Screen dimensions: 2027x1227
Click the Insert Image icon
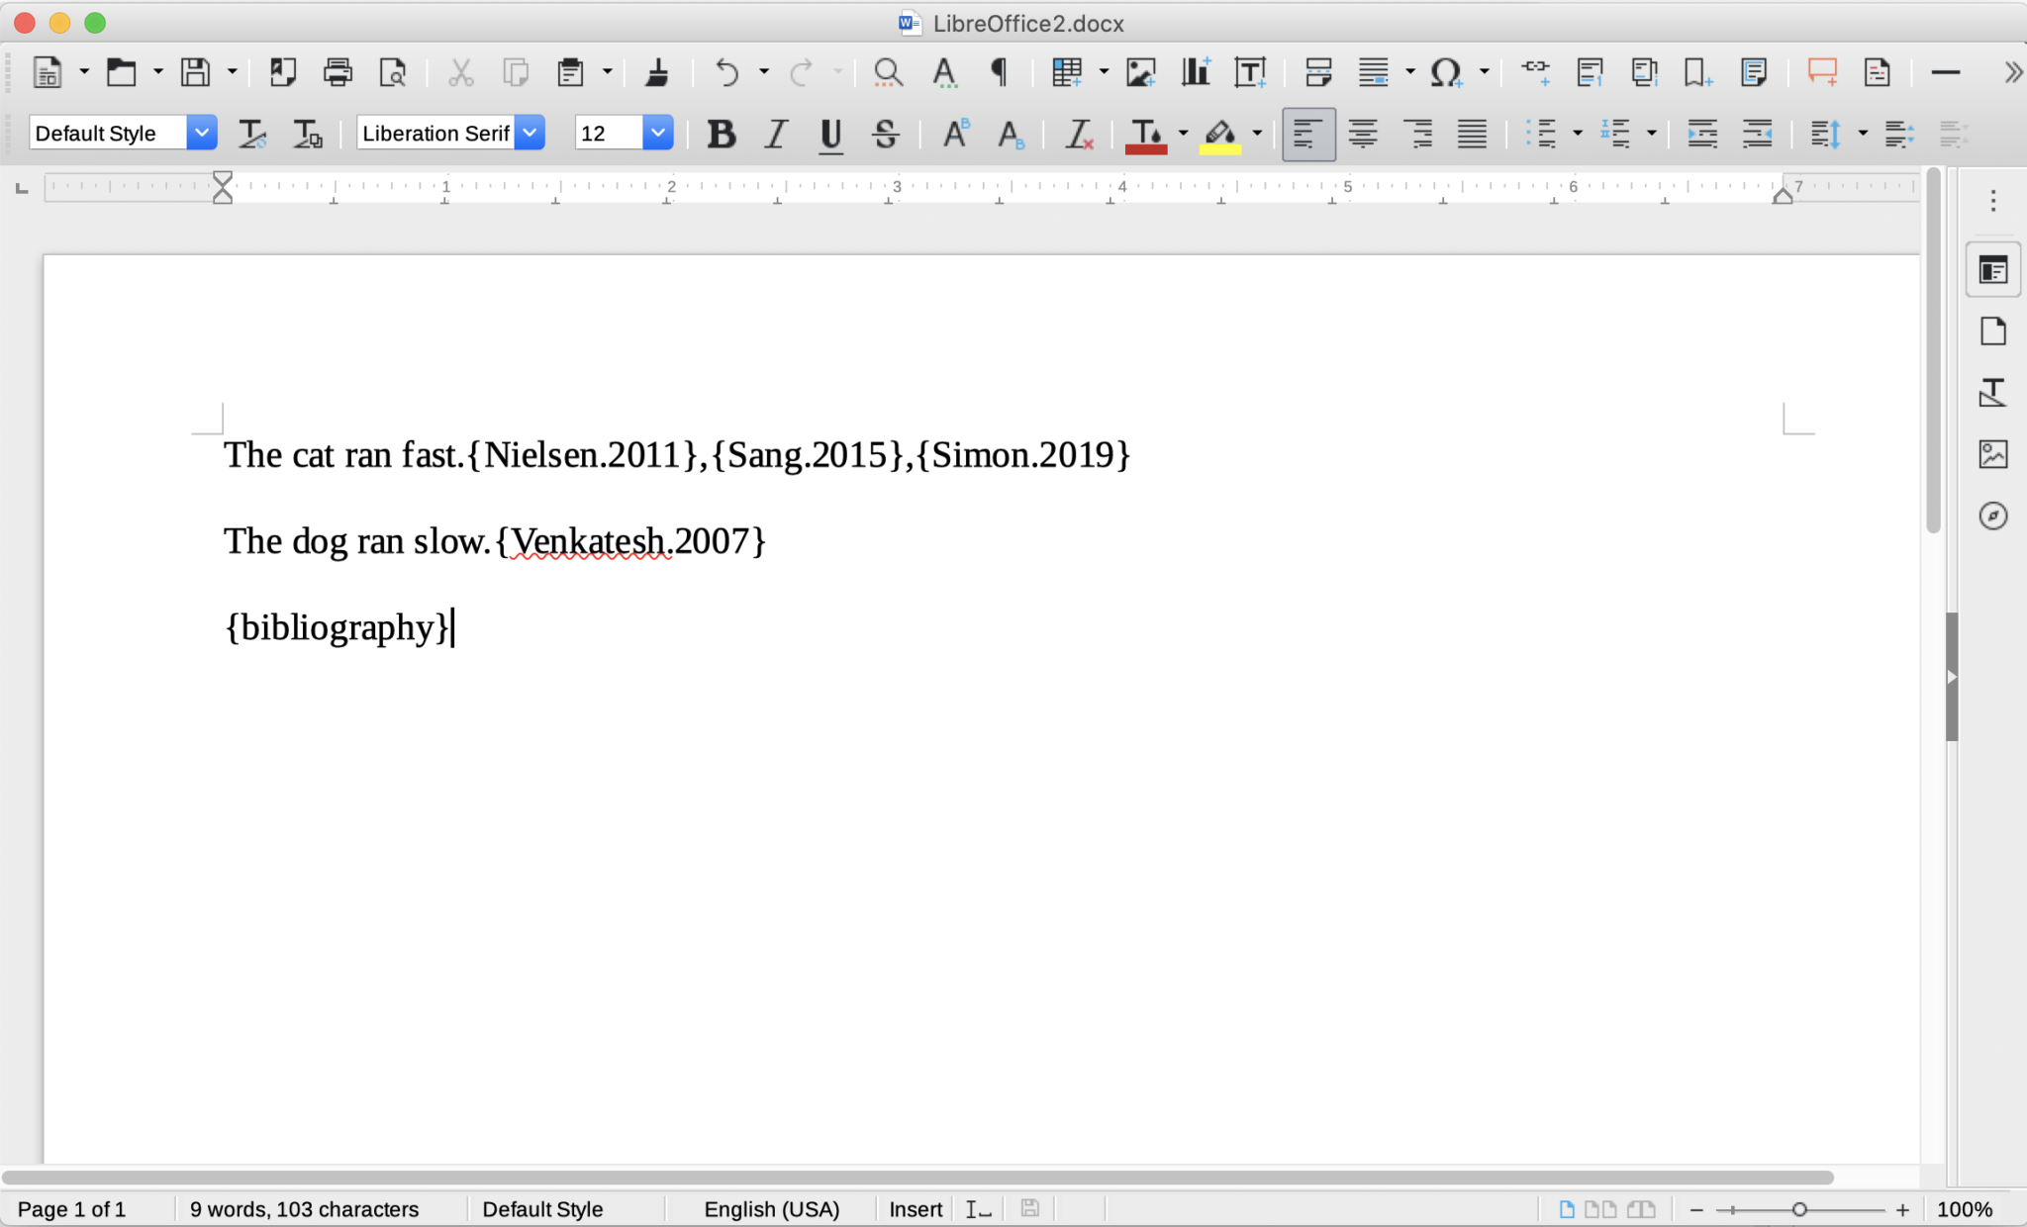(x=1141, y=72)
